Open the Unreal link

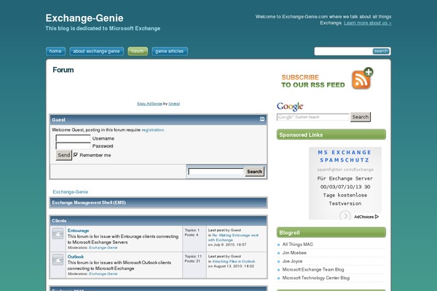coord(174,103)
